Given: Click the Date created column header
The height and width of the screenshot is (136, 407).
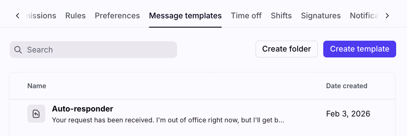Looking at the screenshot, I should tap(347, 86).
